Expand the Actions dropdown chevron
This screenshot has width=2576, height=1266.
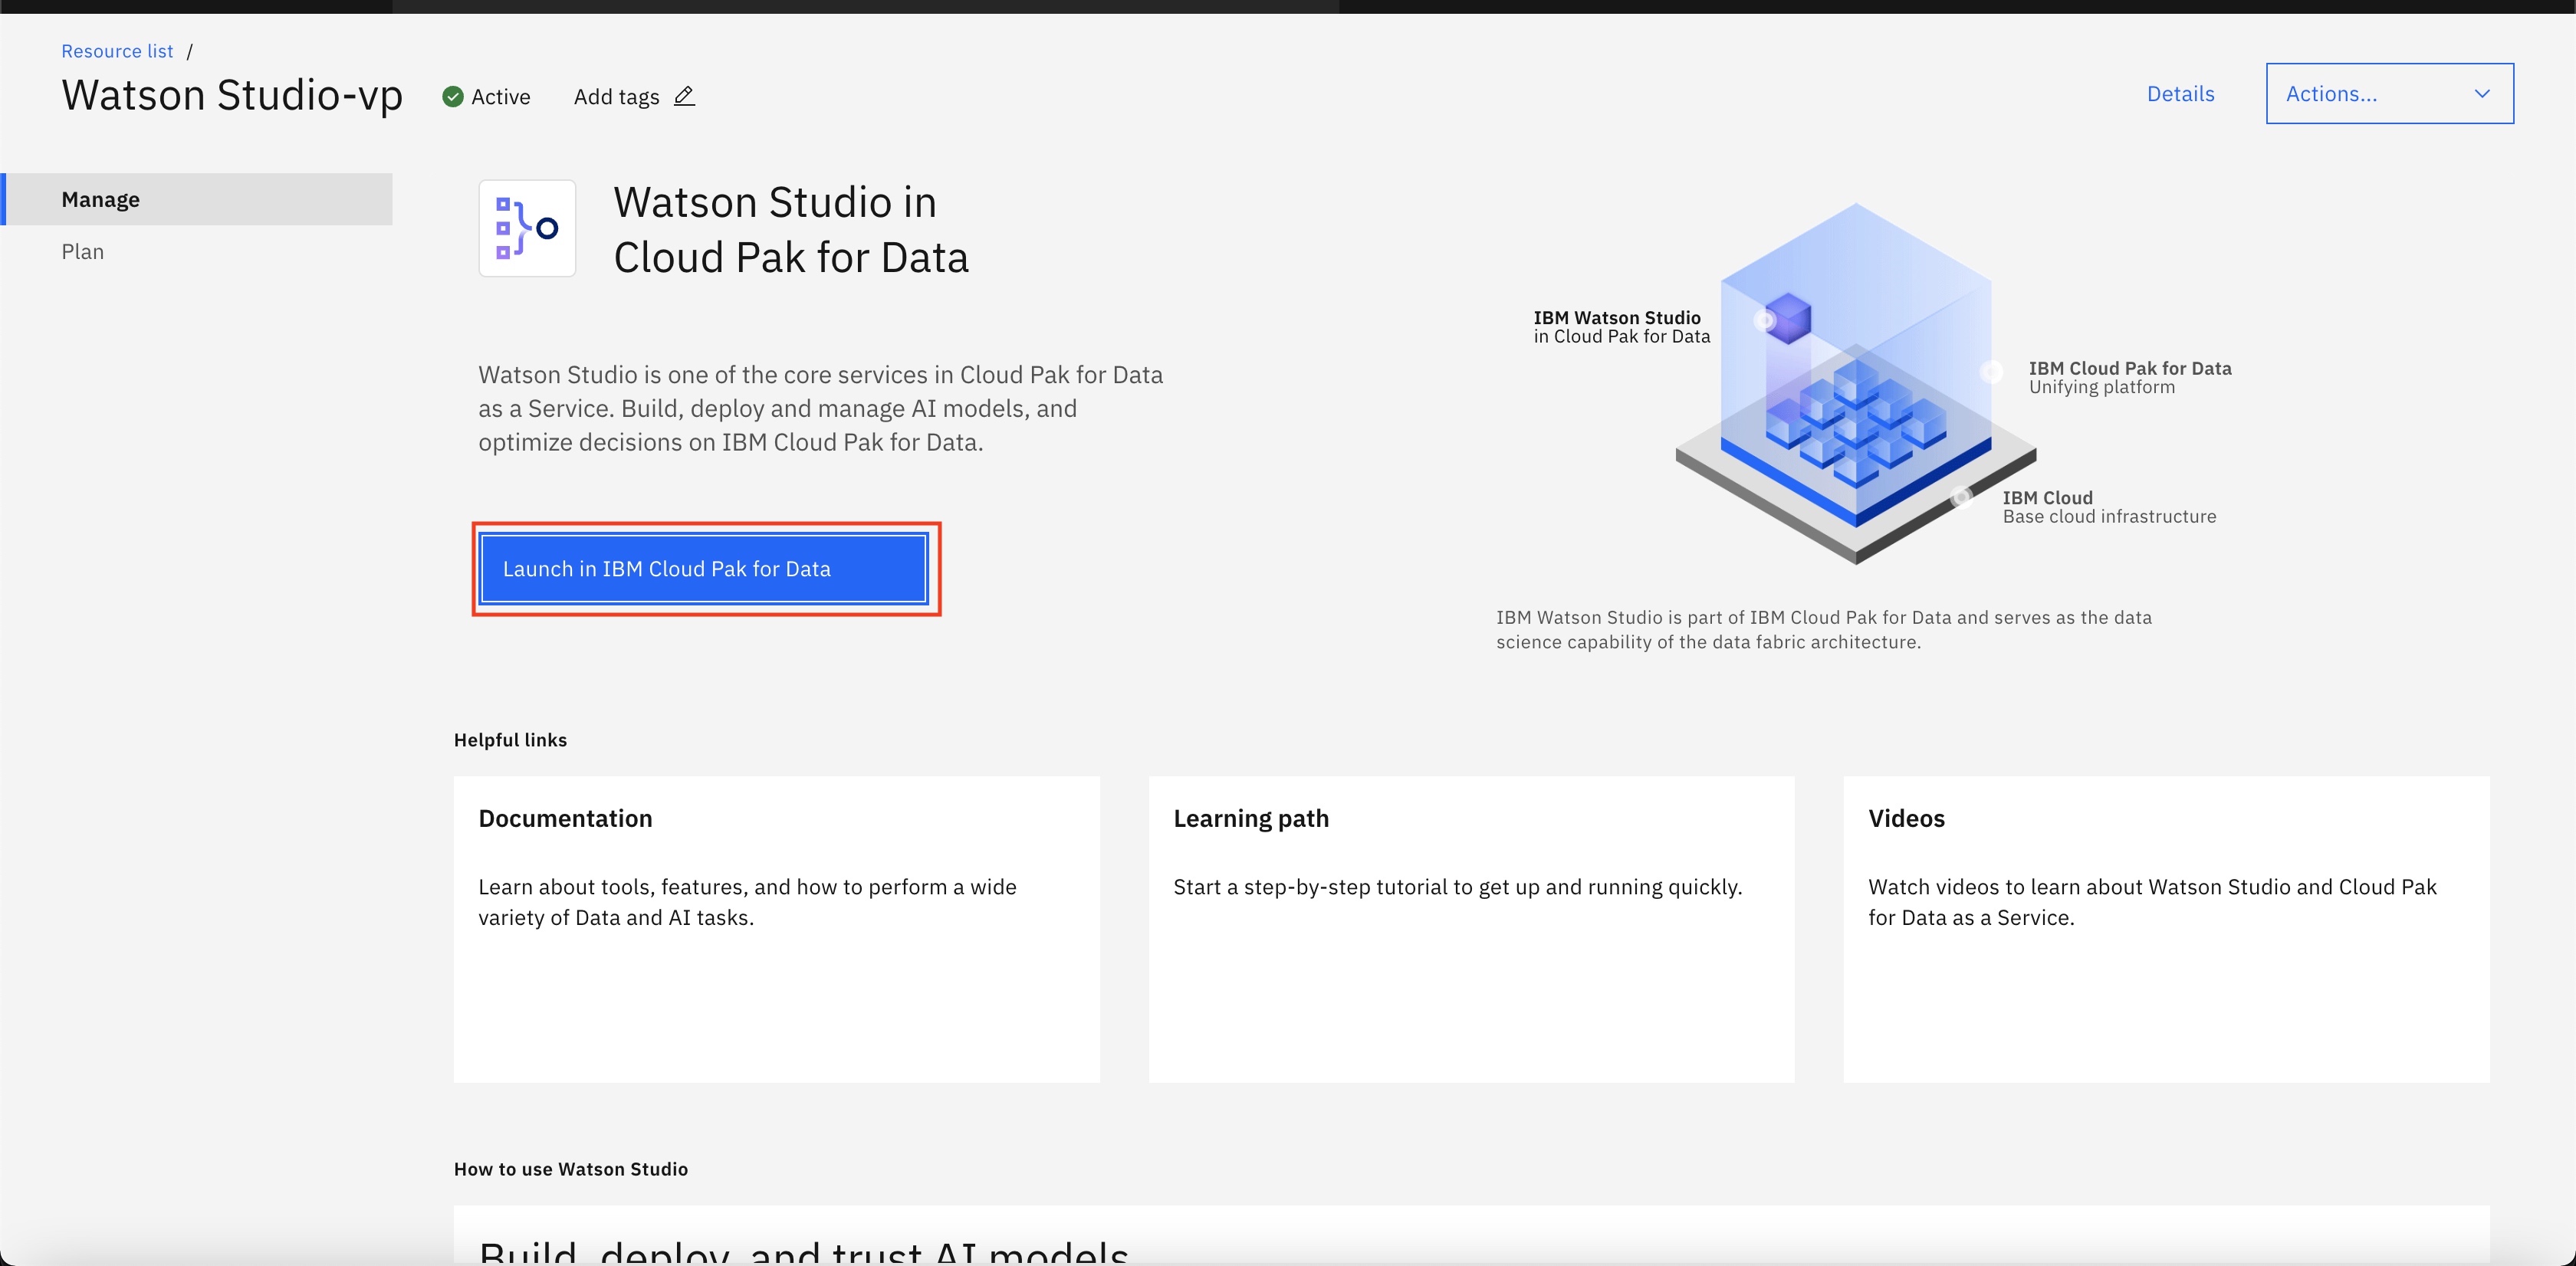[x=2481, y=94]
